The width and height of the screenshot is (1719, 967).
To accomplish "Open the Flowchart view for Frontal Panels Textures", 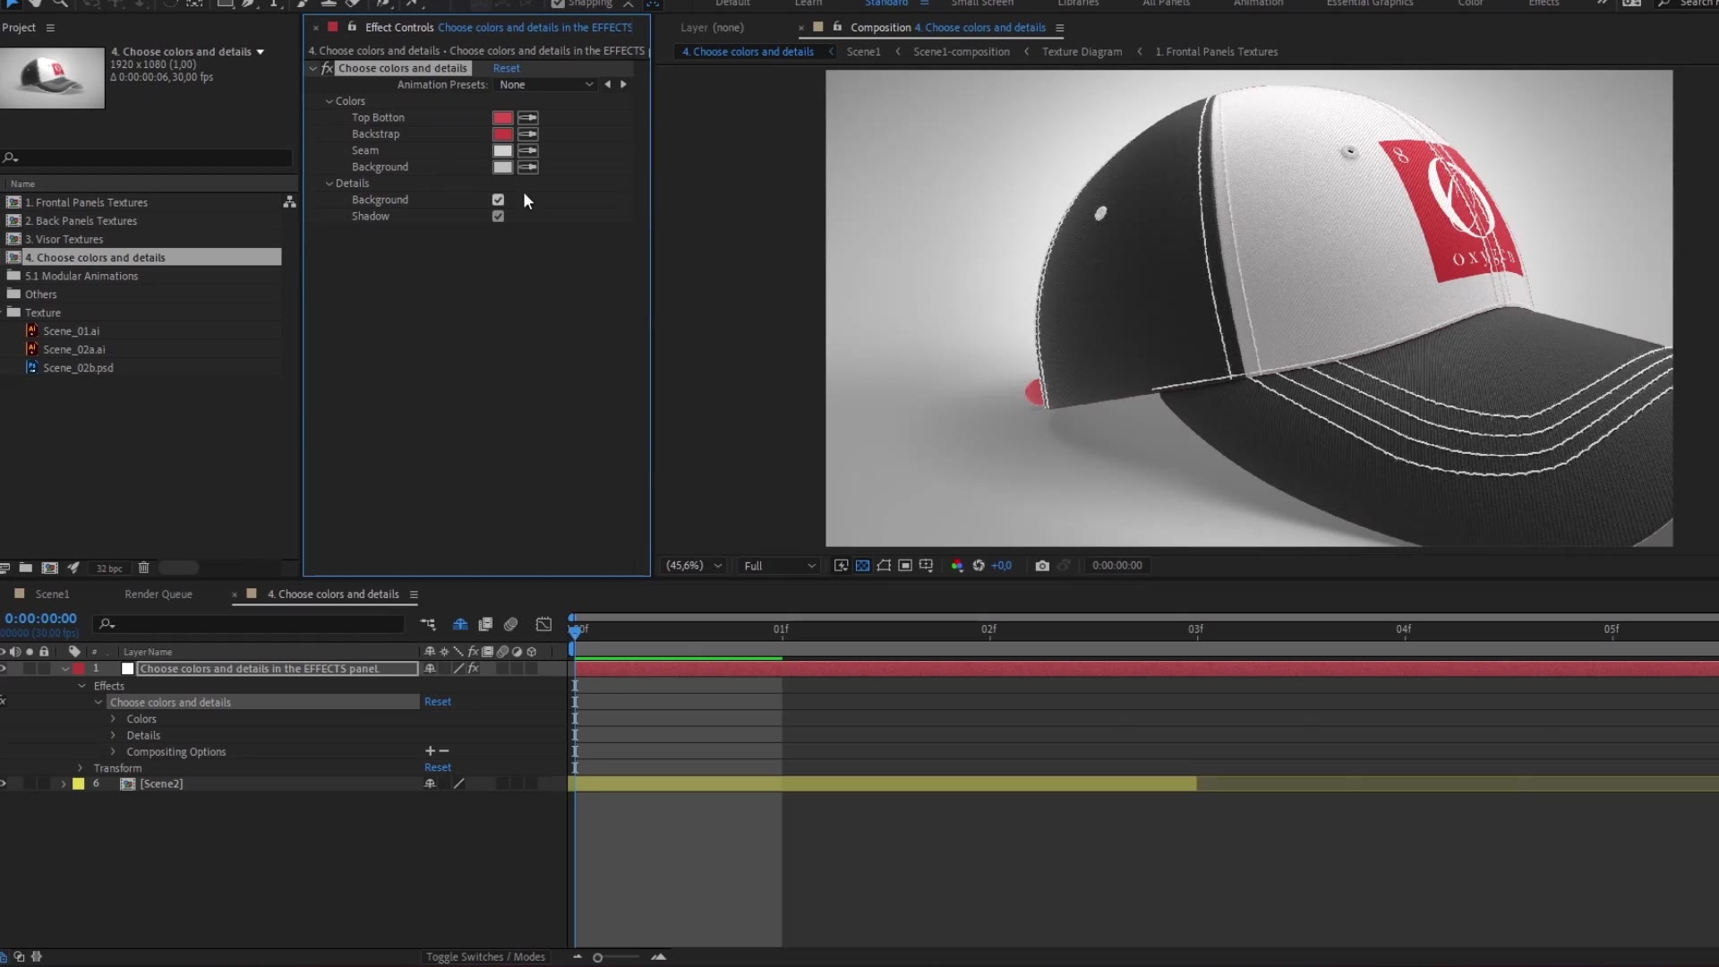I will 289,202.
